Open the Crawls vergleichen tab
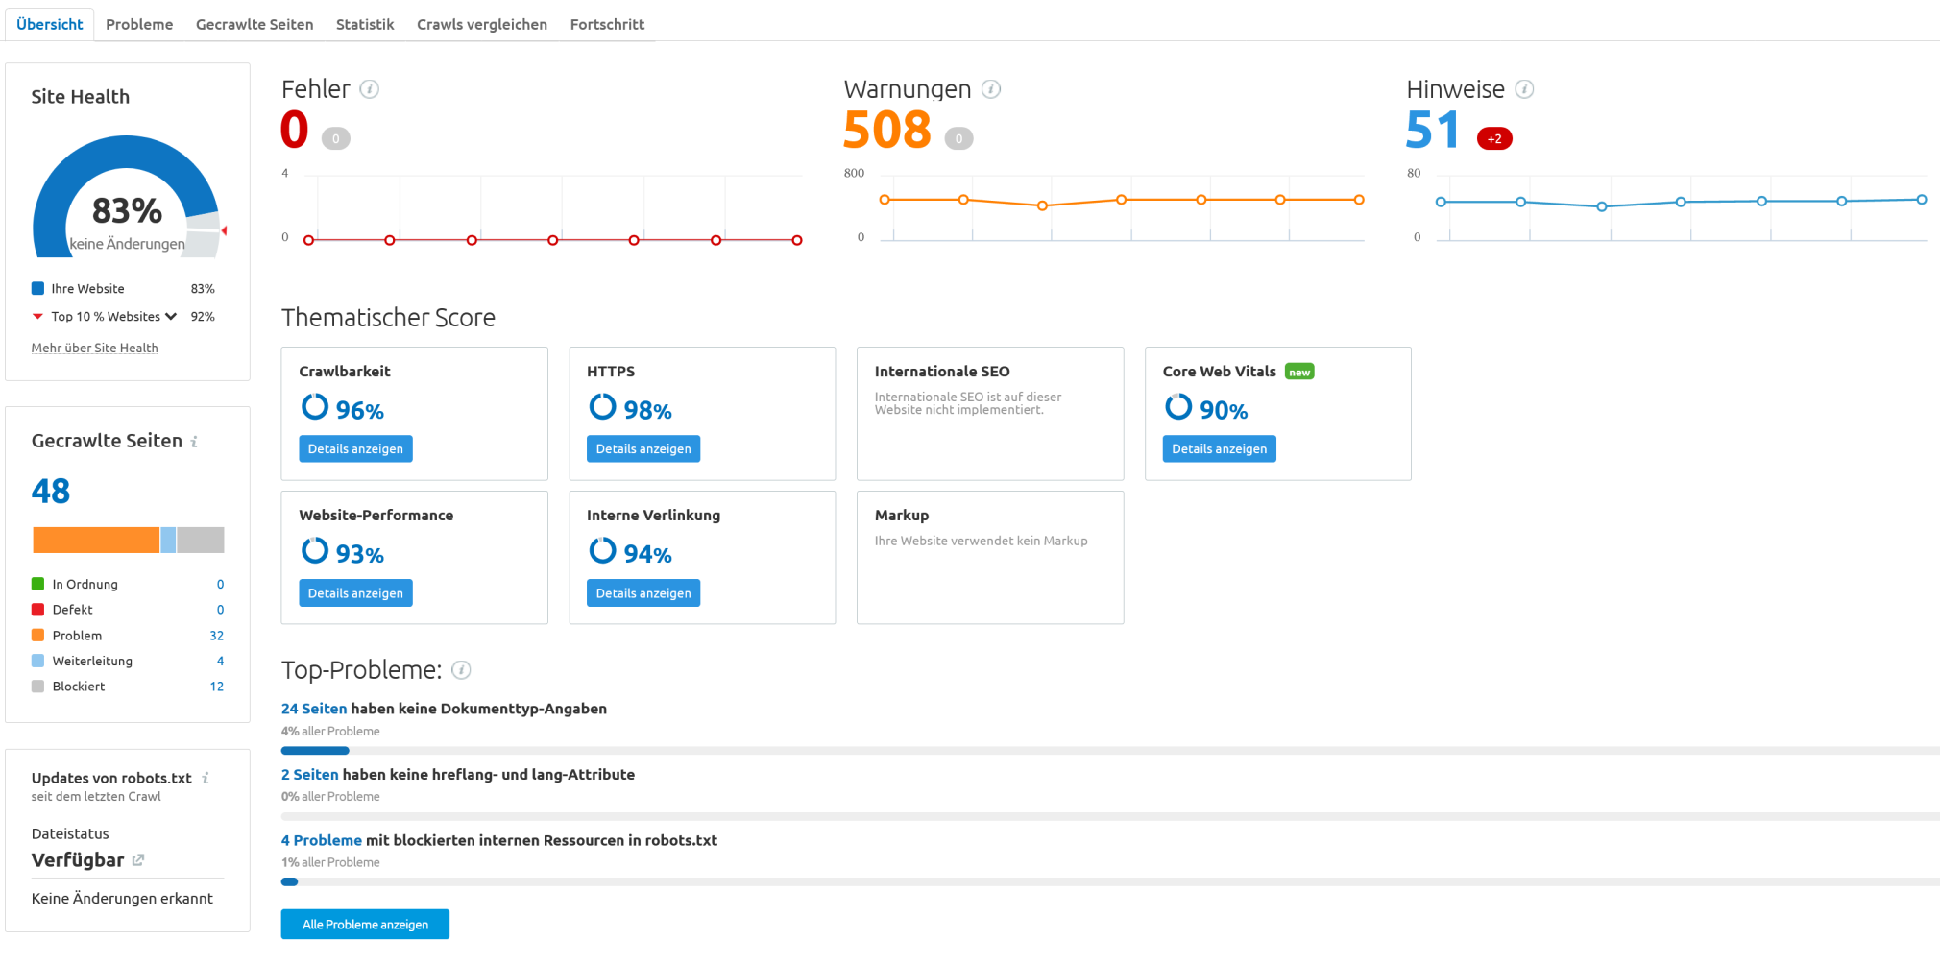Image resolution: width=1940 pixels, height=964 pixels. point(481,24)
